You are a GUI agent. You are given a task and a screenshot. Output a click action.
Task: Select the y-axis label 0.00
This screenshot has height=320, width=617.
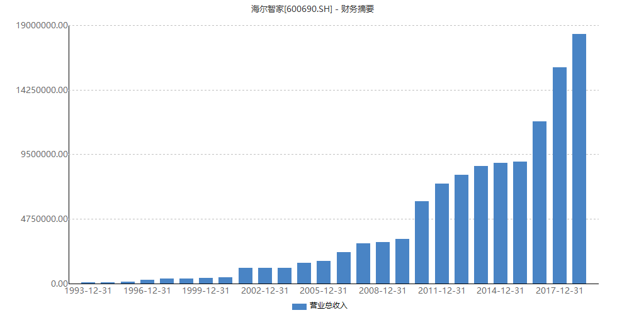pyautogui.click(x=59, y=284)
